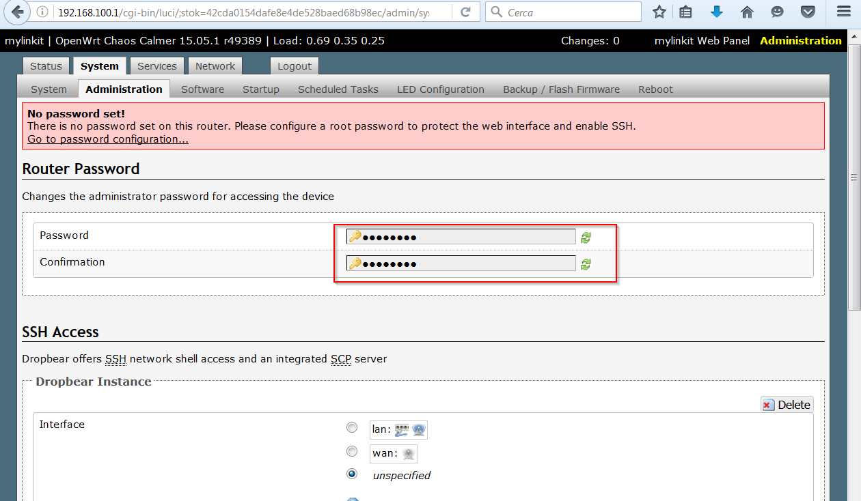Select the unspecified interface radio button
The height and width of the screenshot is (501, 861).
point(352,474)
